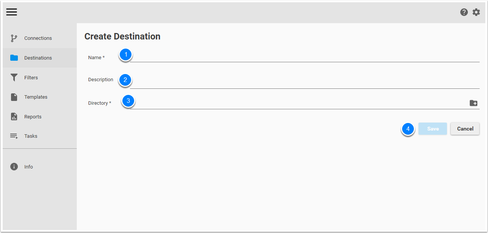
Task: Browse for directory using folder-plus icon
Action: click(x=473, y=103)
